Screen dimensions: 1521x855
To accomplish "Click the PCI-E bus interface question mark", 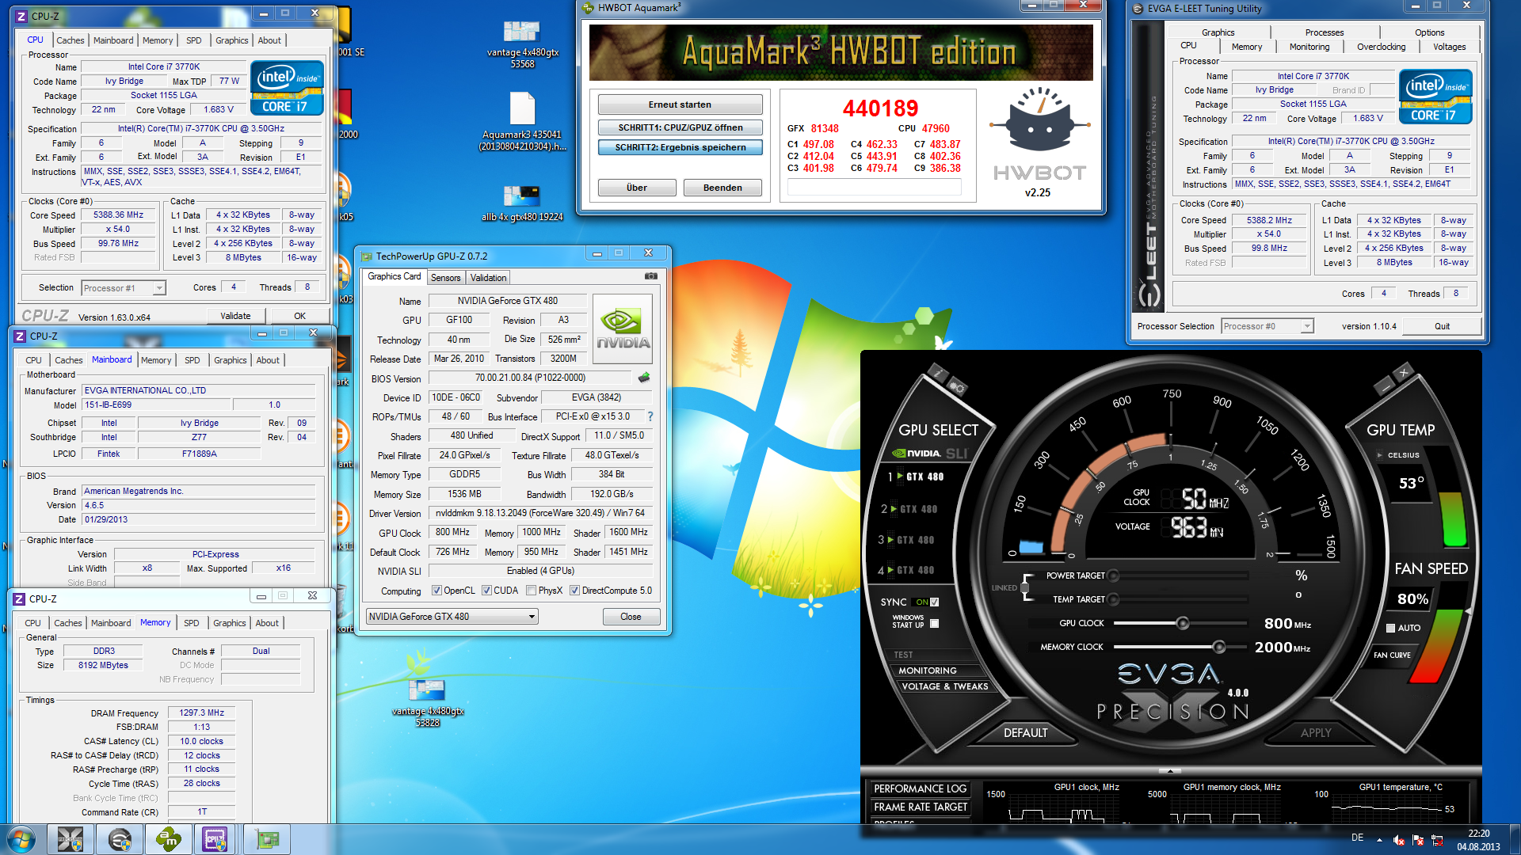I will point(650,416).
